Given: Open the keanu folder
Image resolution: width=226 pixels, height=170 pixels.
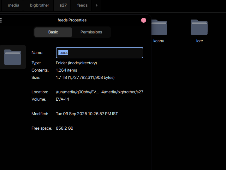Looking at the screenshot, I should (159, 27).
